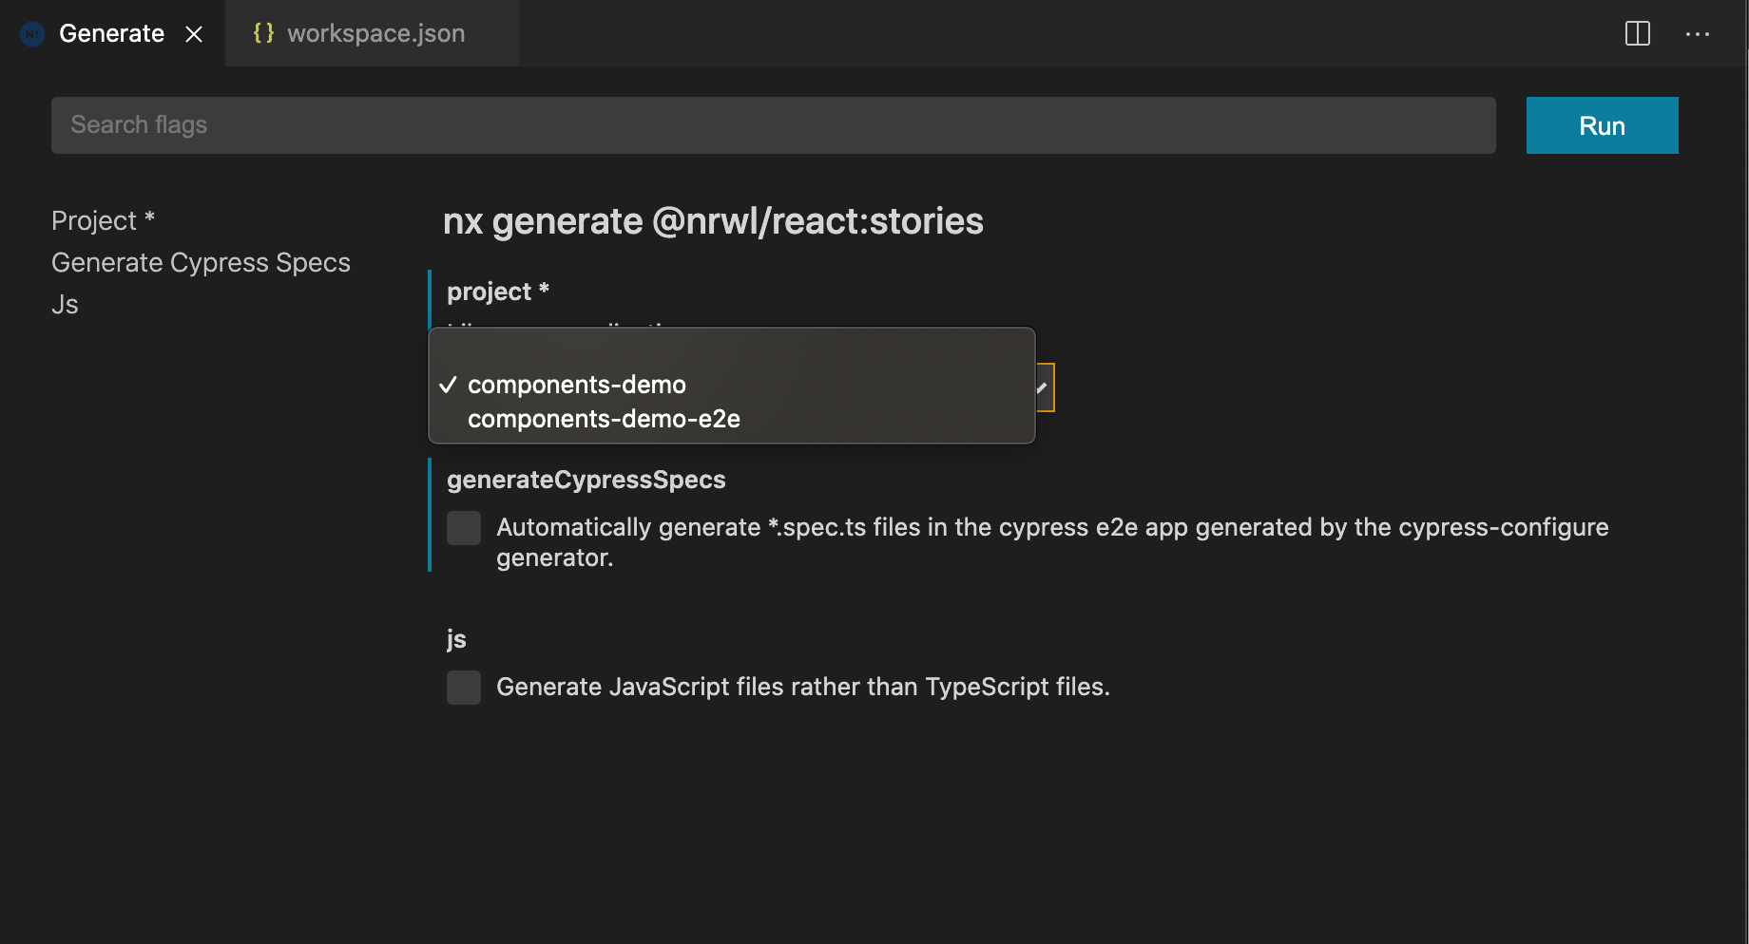This screenshot has width=1749, height=944.
Task: Click the project dropdown arrow
Action: tap(1044, 387)
